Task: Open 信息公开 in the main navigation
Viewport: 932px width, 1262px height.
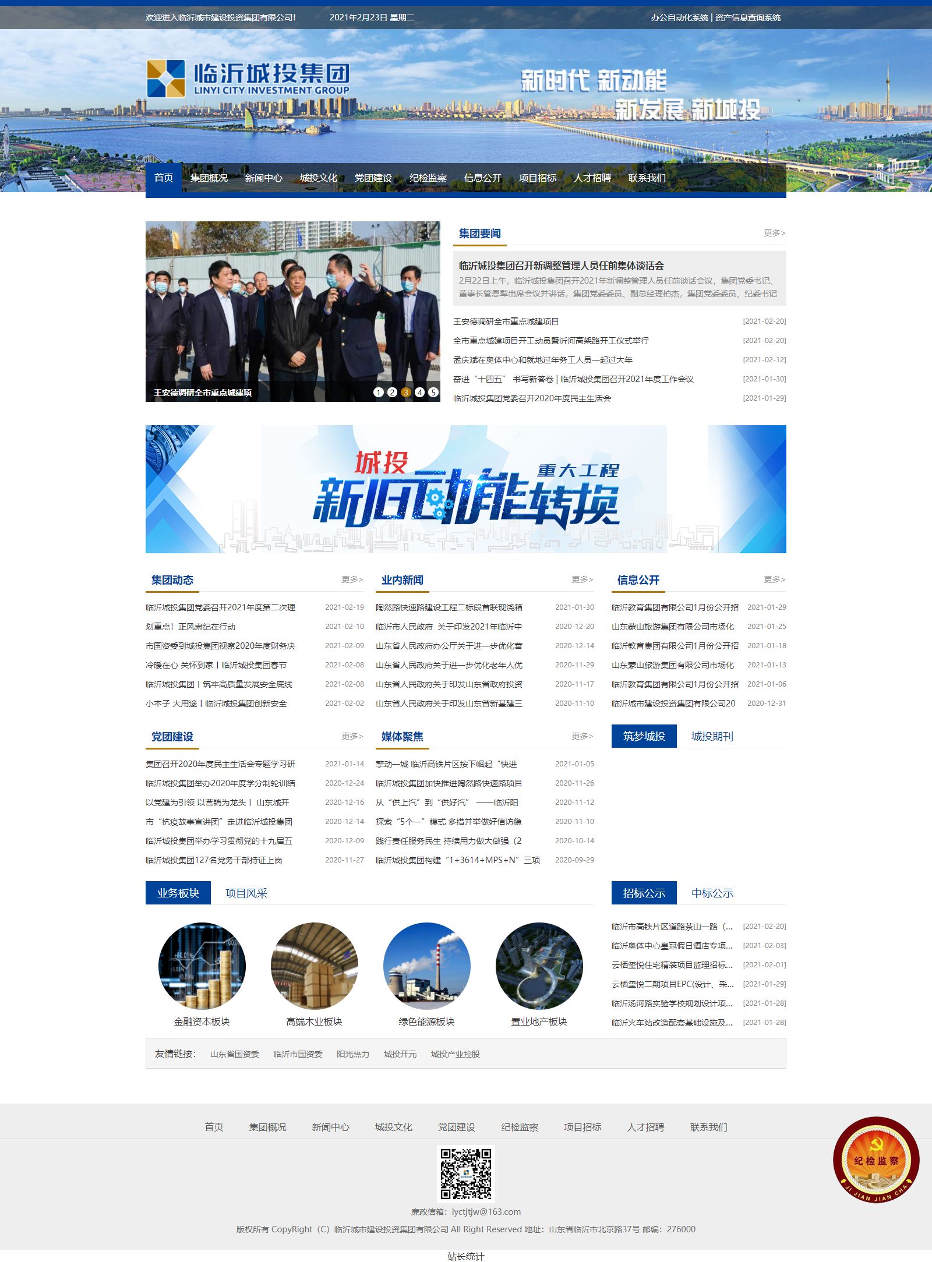Action: tap(483, 178)
